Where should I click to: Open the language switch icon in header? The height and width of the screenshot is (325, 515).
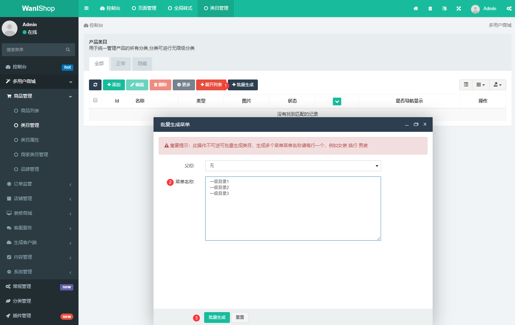445,8
